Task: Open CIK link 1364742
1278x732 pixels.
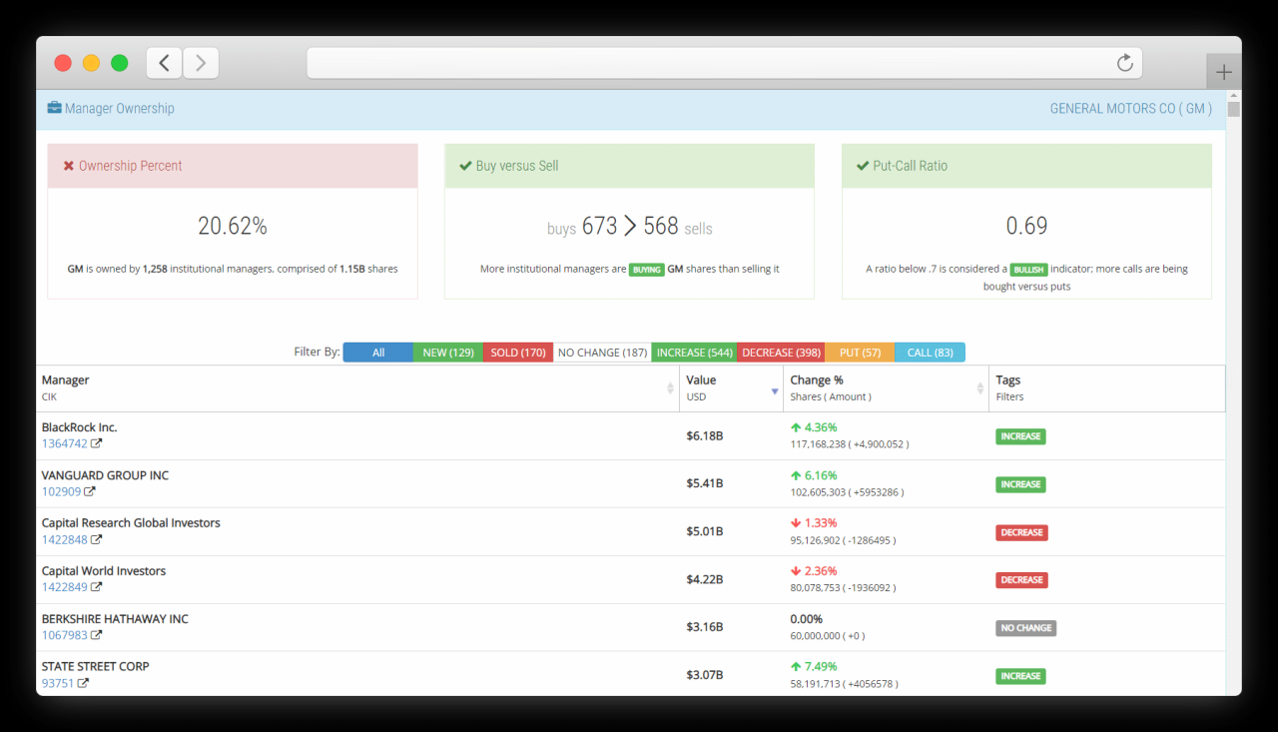Action: click(x=64, y=443)
